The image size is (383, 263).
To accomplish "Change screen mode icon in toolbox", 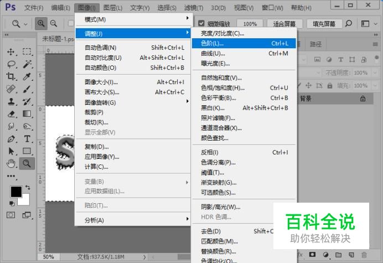I will point(27,215).
